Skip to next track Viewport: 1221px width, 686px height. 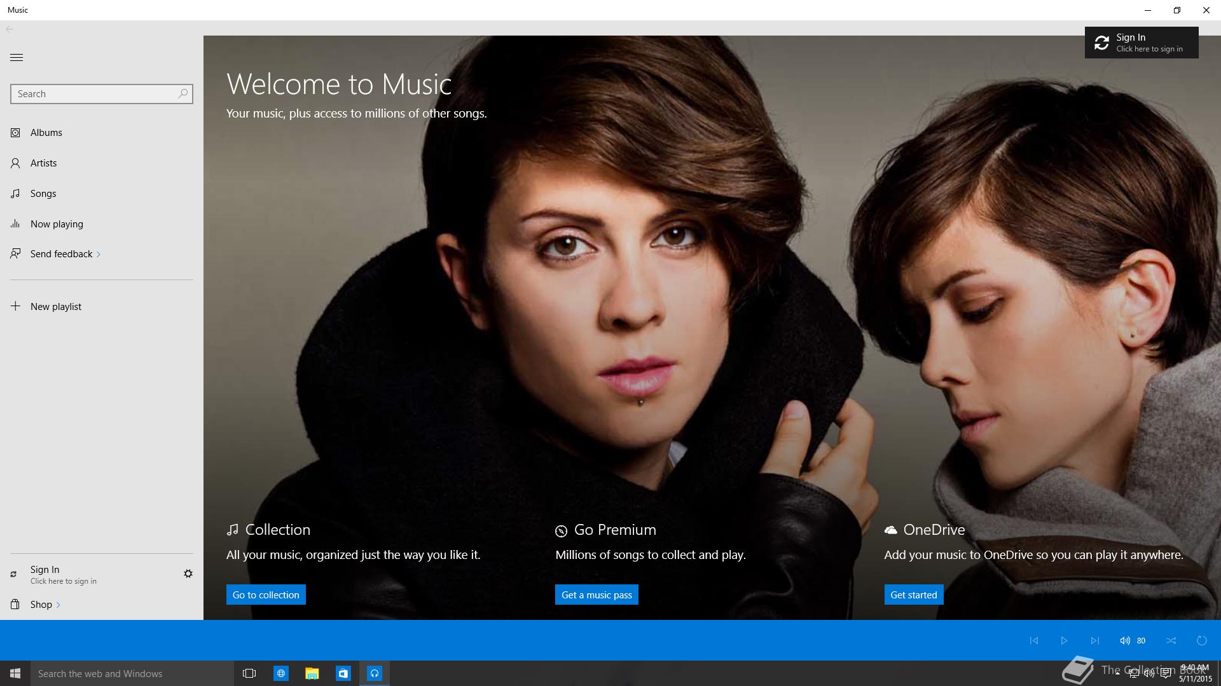tap(1094, 640)
